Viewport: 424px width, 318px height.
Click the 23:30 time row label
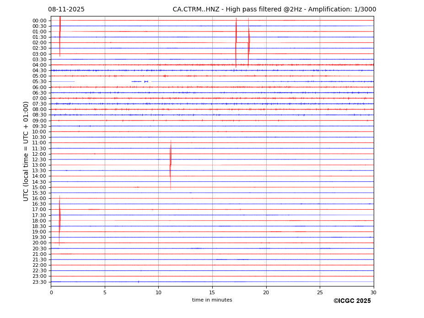coord(39,282)
